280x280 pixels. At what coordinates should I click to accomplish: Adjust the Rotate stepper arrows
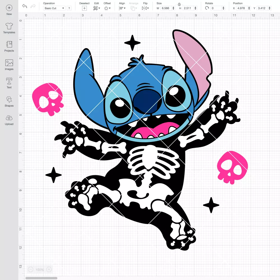click(x=223, y=8)
